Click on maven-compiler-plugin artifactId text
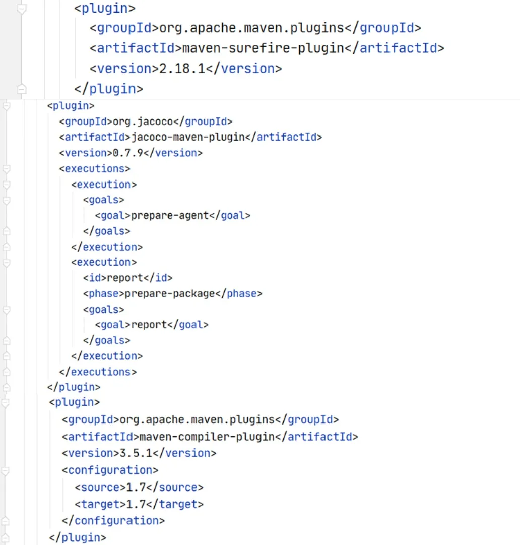The image size is (520, 545). click(207, 437)
